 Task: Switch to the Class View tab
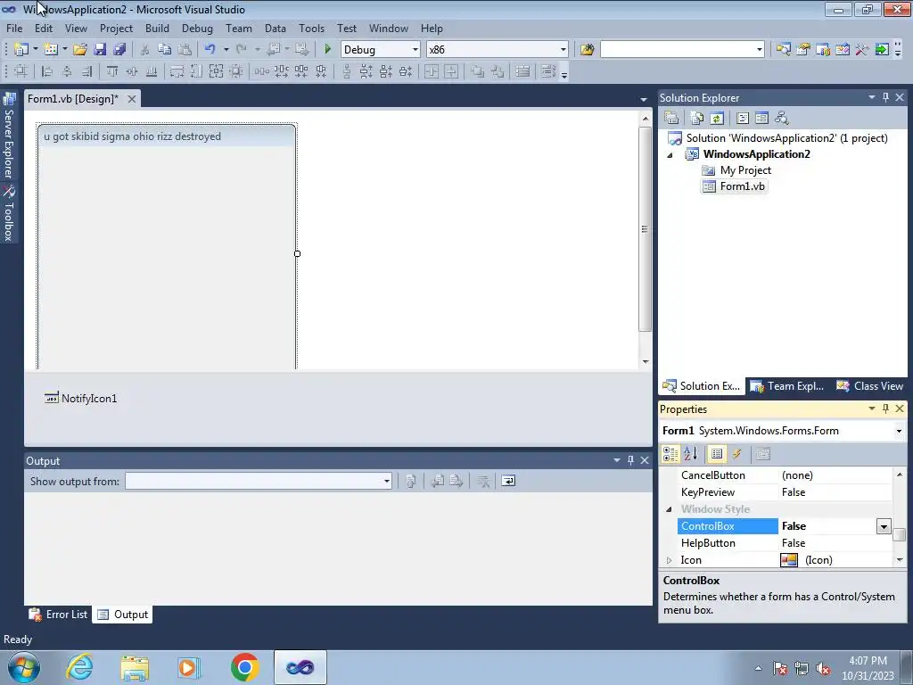(870, 386)
